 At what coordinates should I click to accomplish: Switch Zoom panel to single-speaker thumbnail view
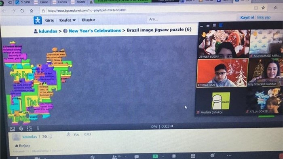[208, 26]
